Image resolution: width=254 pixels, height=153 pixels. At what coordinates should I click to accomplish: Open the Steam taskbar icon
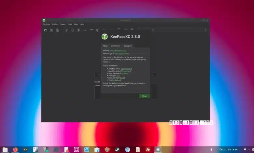[x=117, y=150]
